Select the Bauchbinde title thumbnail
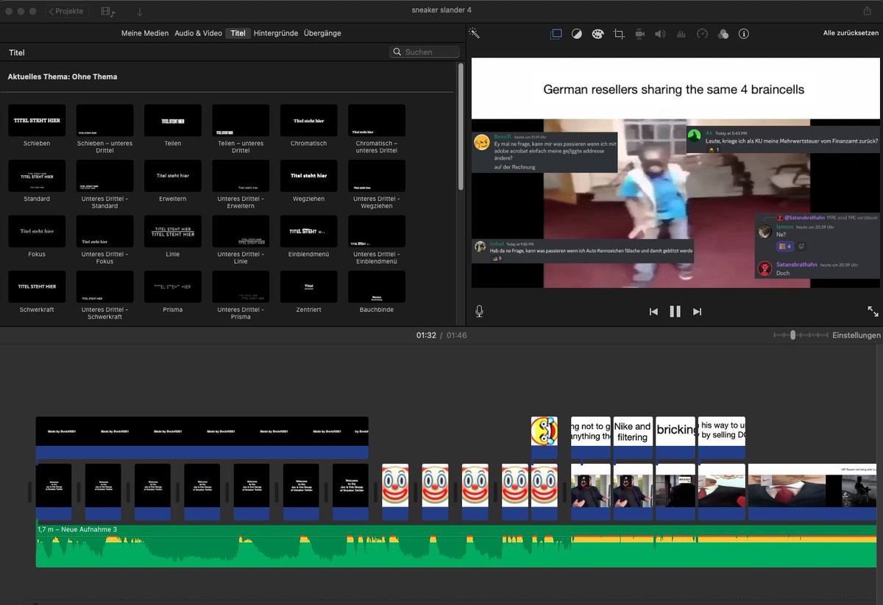 377,286
